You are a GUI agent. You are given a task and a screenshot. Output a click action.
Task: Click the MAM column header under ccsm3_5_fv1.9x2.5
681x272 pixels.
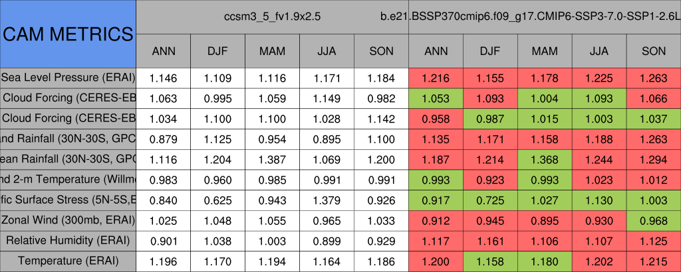pyautogui.click(x=272, y=51)
